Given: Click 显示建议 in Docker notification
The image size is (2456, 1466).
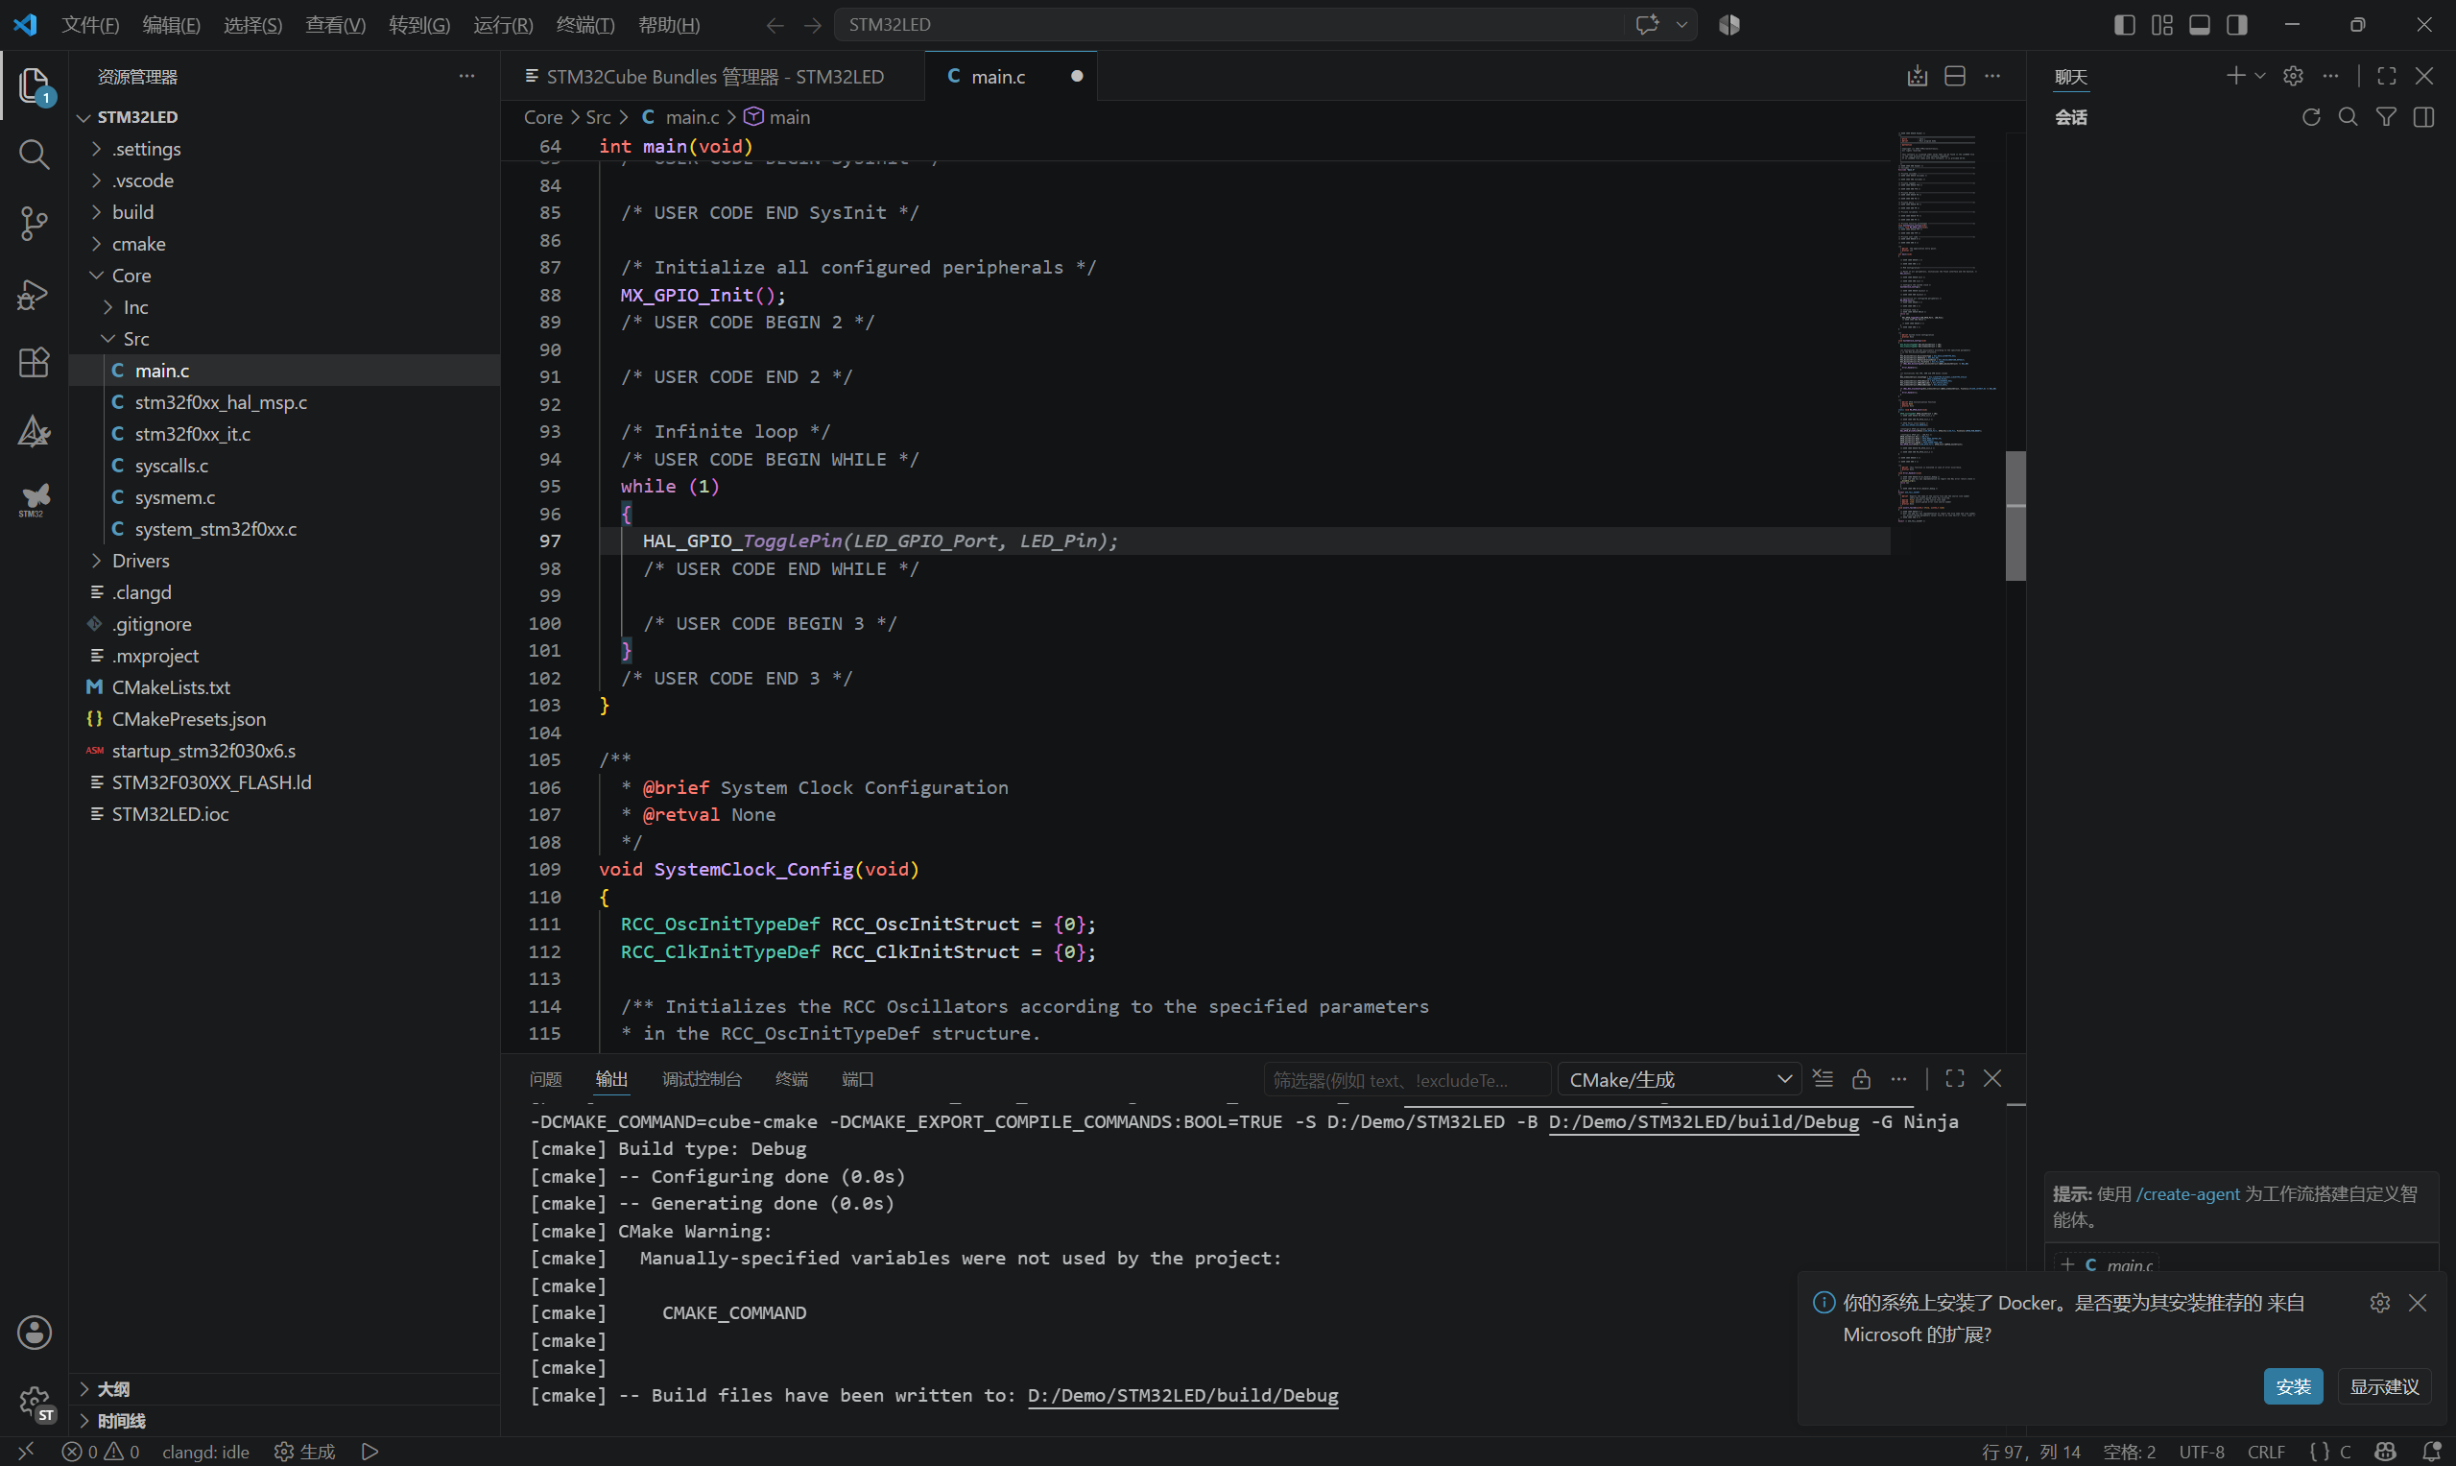Looking at the screenshot, I should [2384, 1386].
